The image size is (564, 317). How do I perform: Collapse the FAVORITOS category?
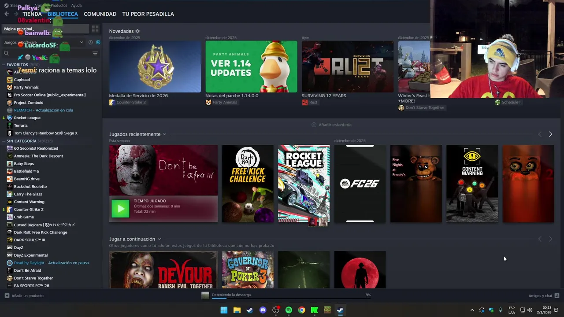[4, 65]
